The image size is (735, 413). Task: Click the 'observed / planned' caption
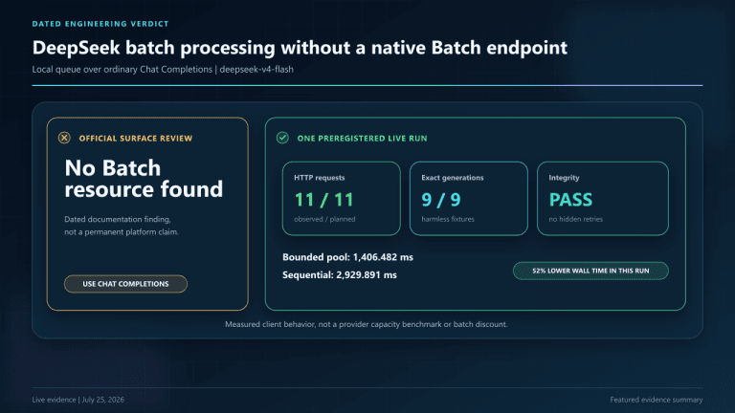click(324, 219)
